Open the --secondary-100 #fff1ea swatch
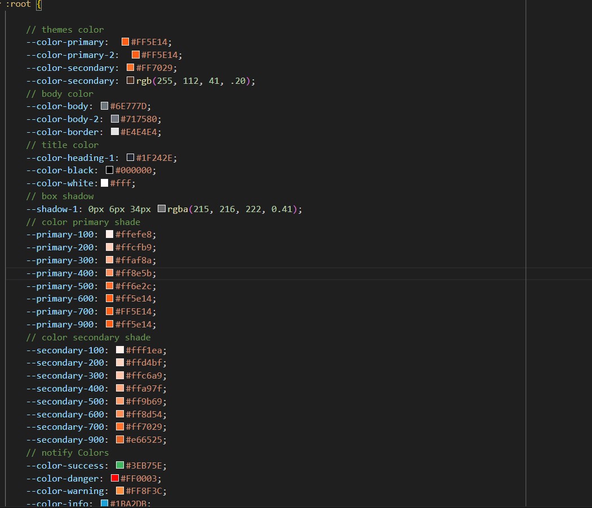Image resolution: width=592 pixels, height=508 pixels. (120, 350)
